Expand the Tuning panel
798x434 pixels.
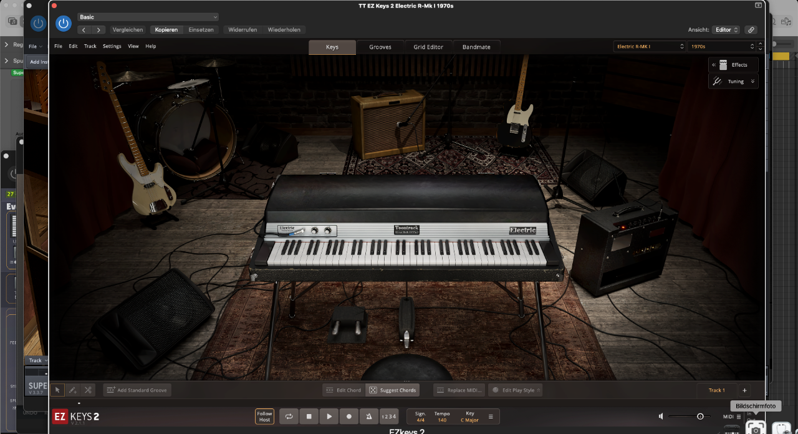tap(733, 81)
